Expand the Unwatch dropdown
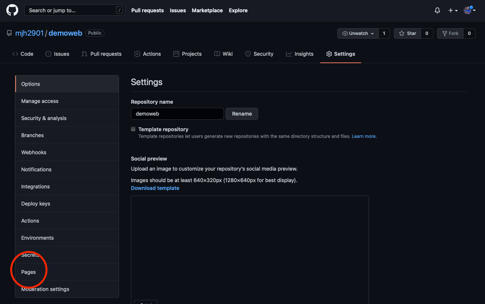This screenshot has height=304, width=485. (358, 33)
